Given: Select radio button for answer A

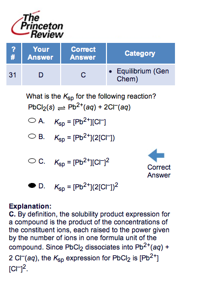Looking at the screenshot, I should (x=32, y=121).
